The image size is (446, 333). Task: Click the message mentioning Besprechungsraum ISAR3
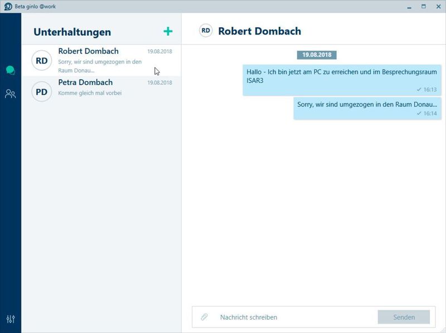(x=341, y=80)
